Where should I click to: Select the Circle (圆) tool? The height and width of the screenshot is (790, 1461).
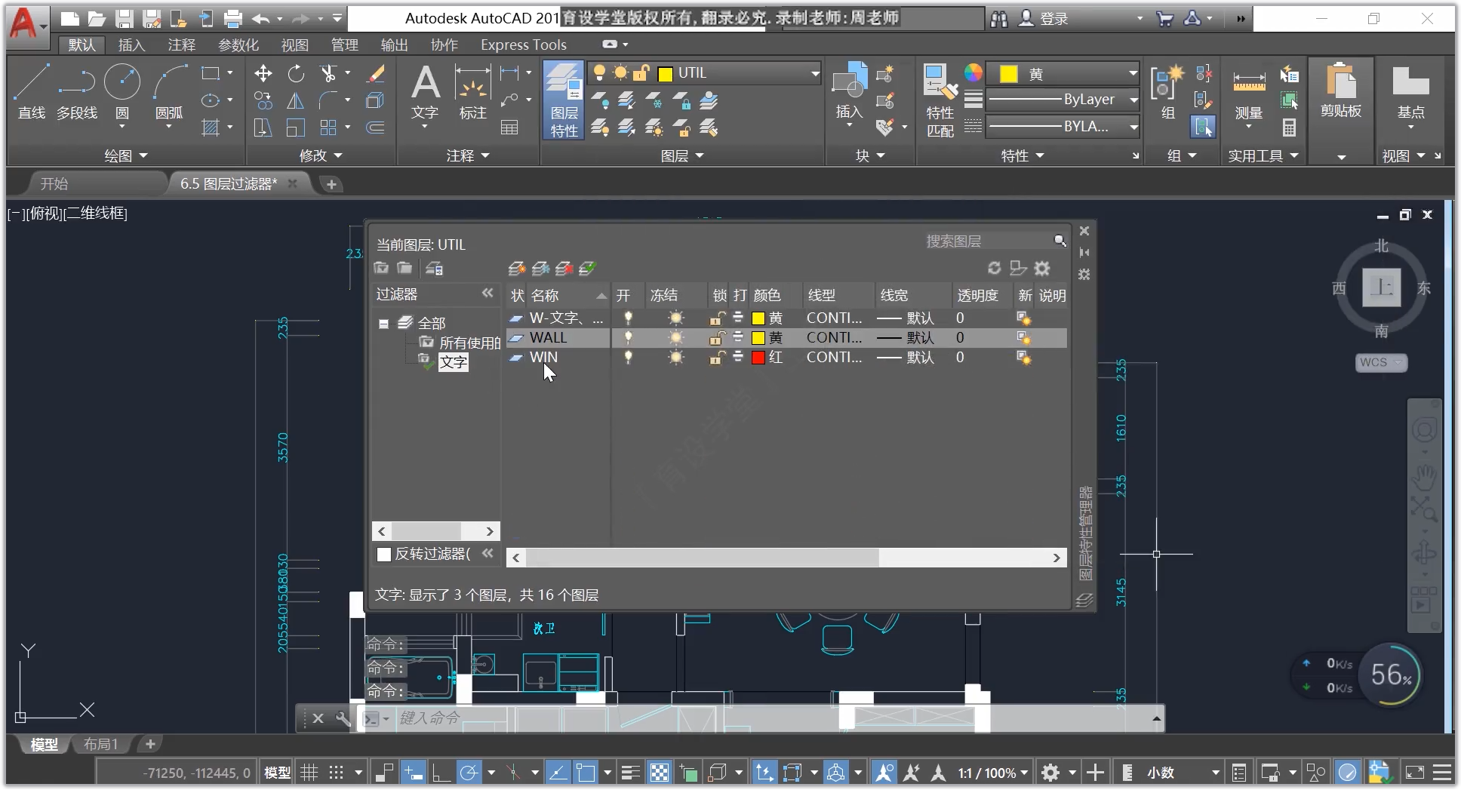point(121,91)
